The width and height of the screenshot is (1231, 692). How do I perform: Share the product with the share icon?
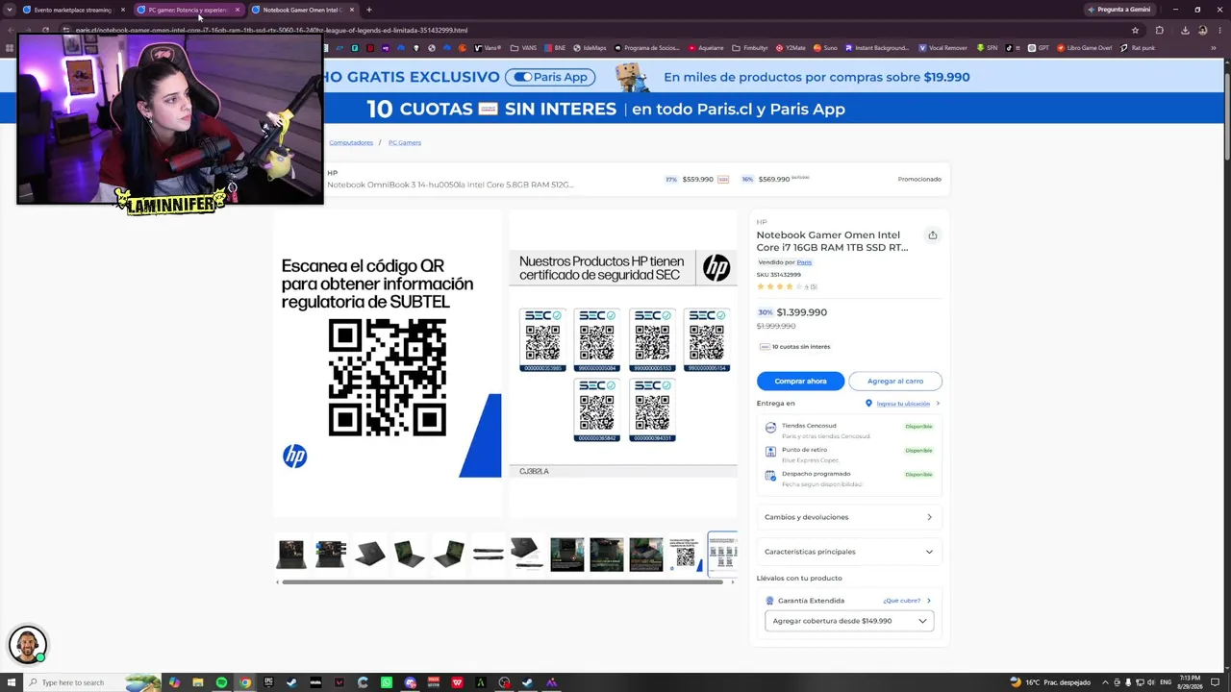pos(932,235)
